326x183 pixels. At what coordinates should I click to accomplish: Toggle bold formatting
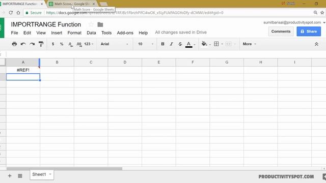click(x=162, y=44)
